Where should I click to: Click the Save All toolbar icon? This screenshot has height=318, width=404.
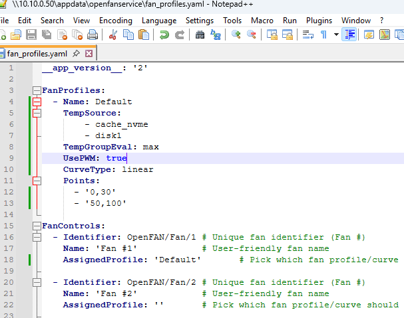[47, 35]
